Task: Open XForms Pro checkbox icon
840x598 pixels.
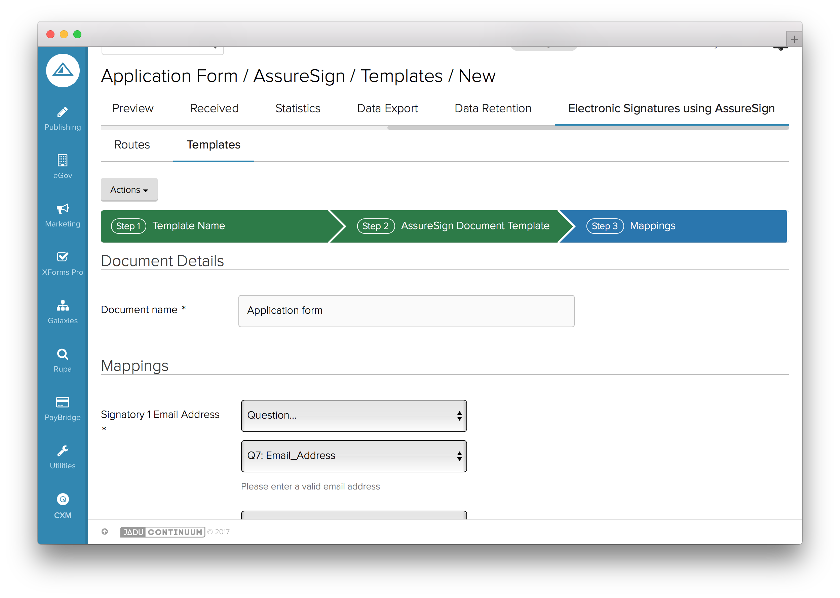Action: coord(62,257)
